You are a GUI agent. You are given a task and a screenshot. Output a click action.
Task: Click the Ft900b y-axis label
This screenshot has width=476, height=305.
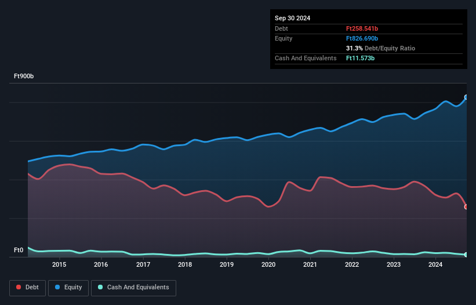tap(24, 76)
